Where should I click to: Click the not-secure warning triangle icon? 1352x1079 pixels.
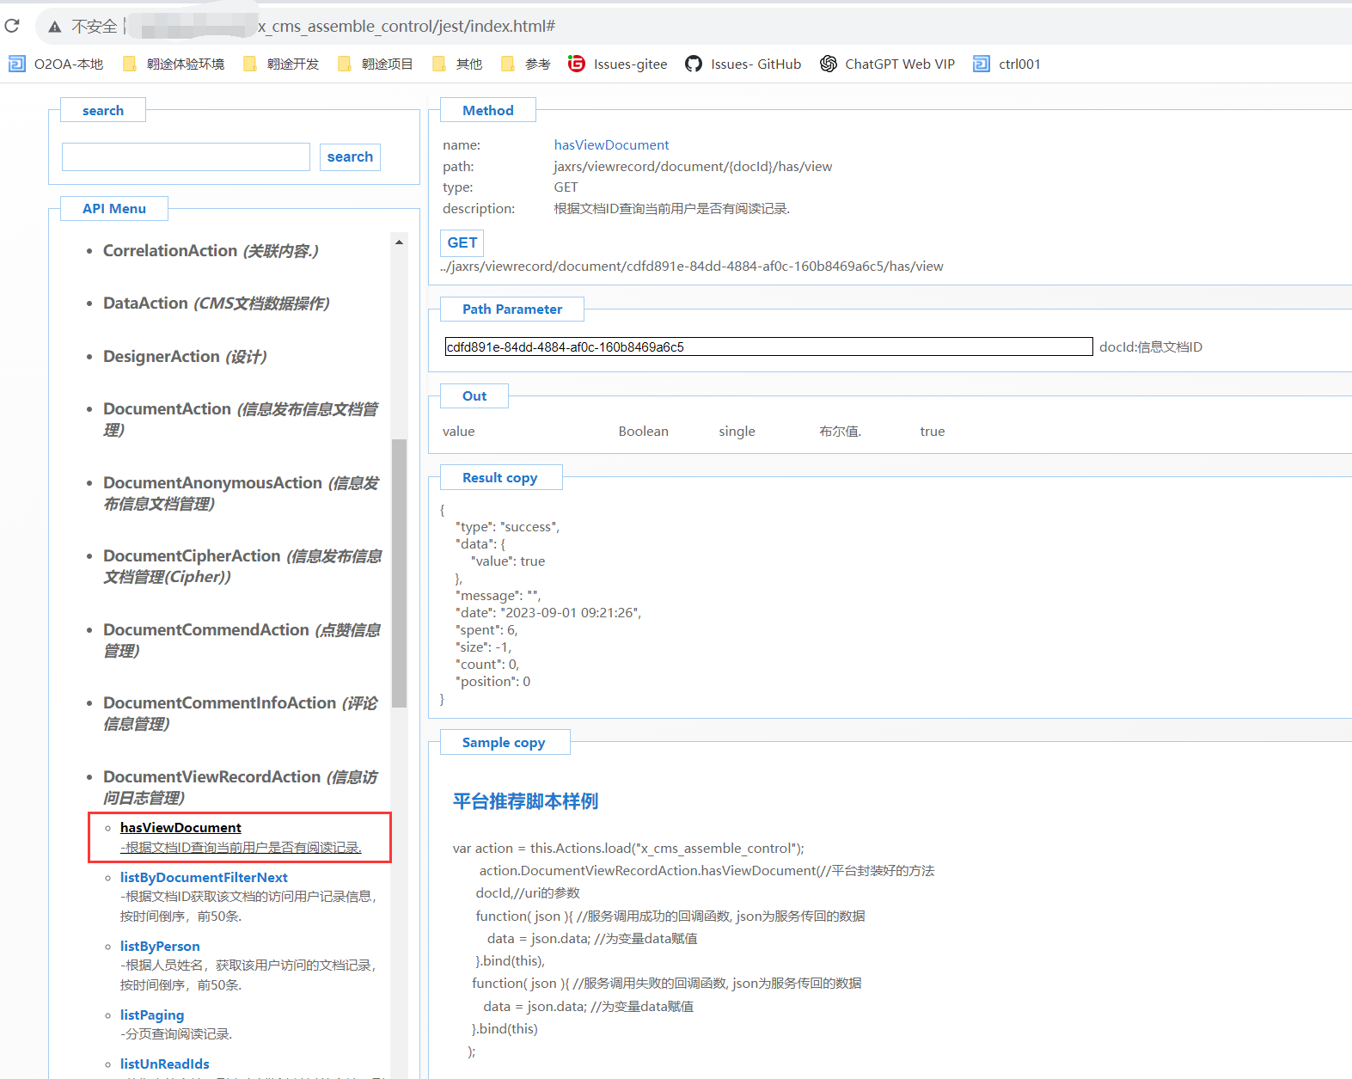55,27
